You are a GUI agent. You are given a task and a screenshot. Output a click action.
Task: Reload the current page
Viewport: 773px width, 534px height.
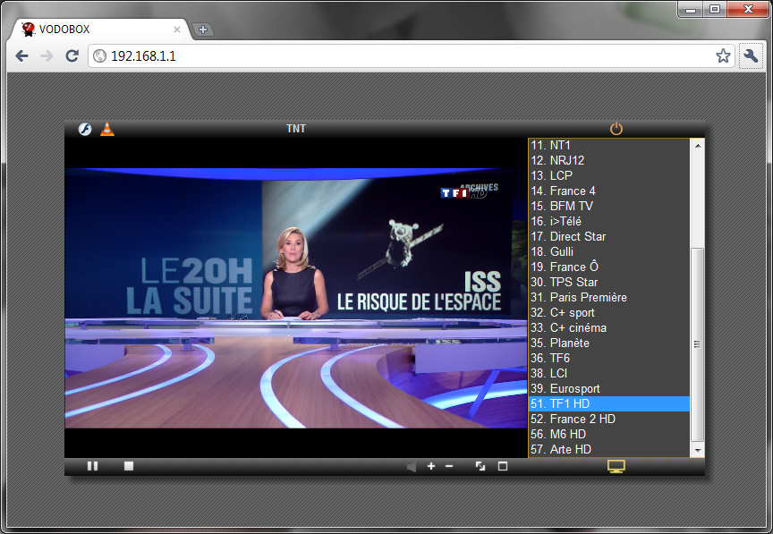72,56
